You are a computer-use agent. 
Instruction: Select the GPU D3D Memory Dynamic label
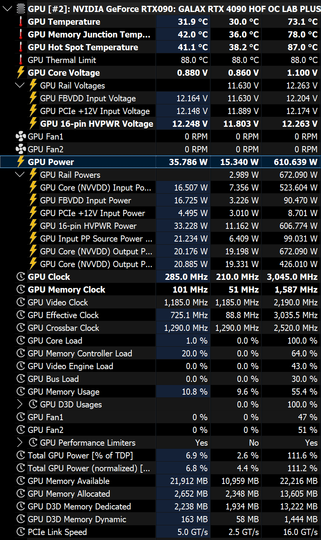coord(77,519)
